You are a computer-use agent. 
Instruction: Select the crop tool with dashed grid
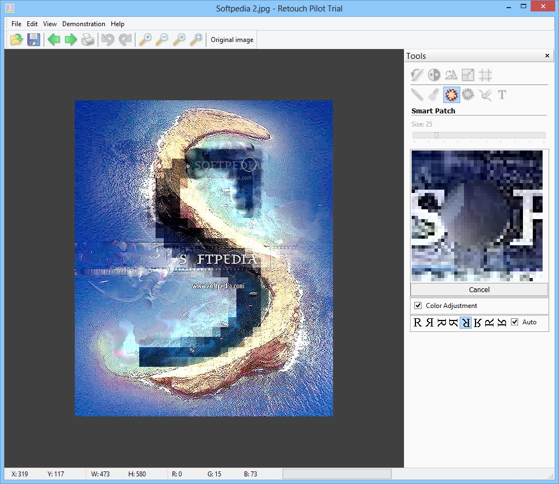click(485, 75)
